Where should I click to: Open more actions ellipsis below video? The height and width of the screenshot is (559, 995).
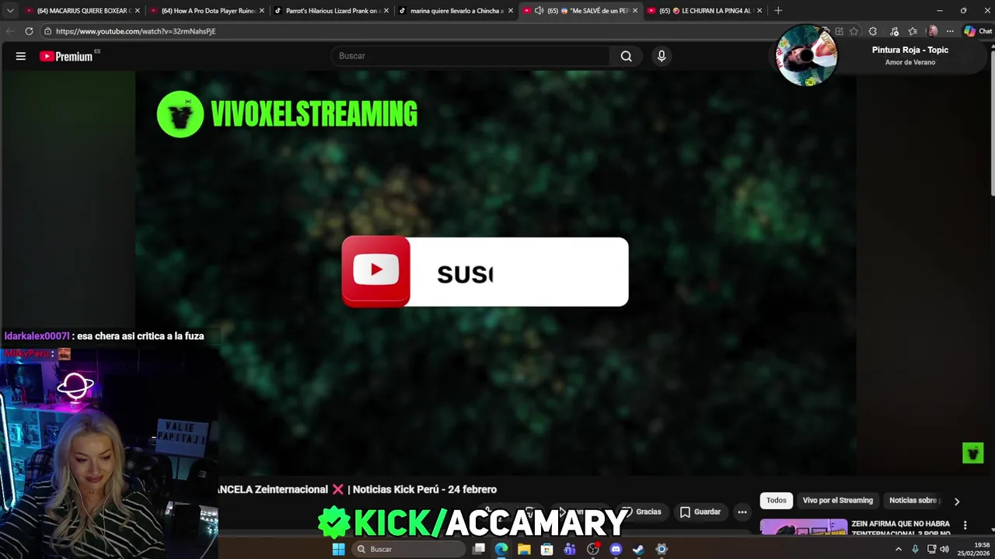[x=742, y=512]
